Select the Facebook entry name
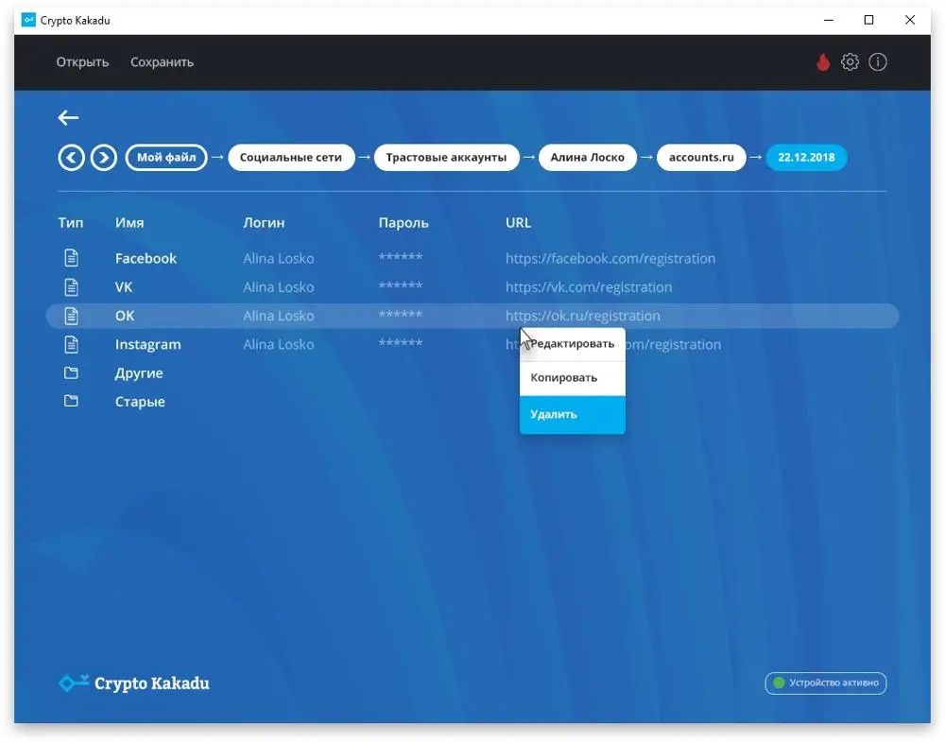This screenshot has width=945, height=743. [x=146, y=258]
